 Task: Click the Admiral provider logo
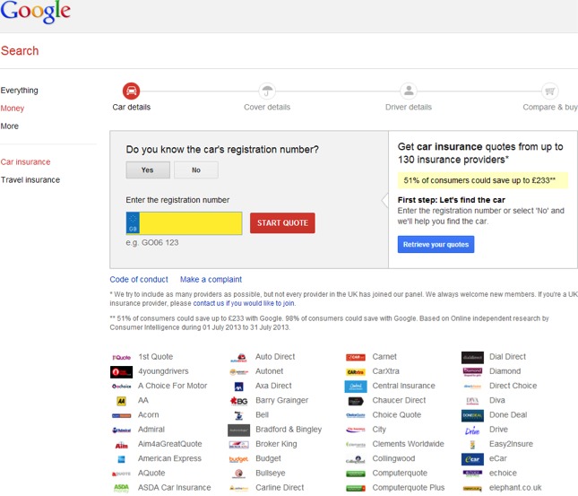[x=121, y=430]
